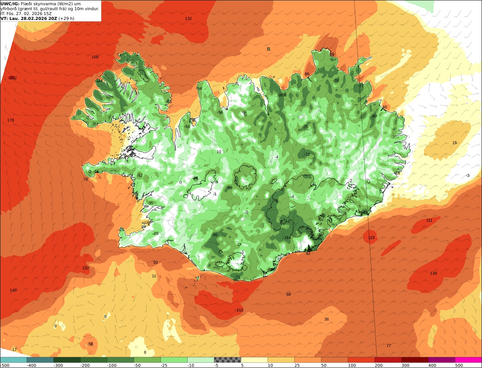This screenshot has width=482, height=368.
Task: Select the dark red swatch between 300 and 400
Action: coord(415,360)
